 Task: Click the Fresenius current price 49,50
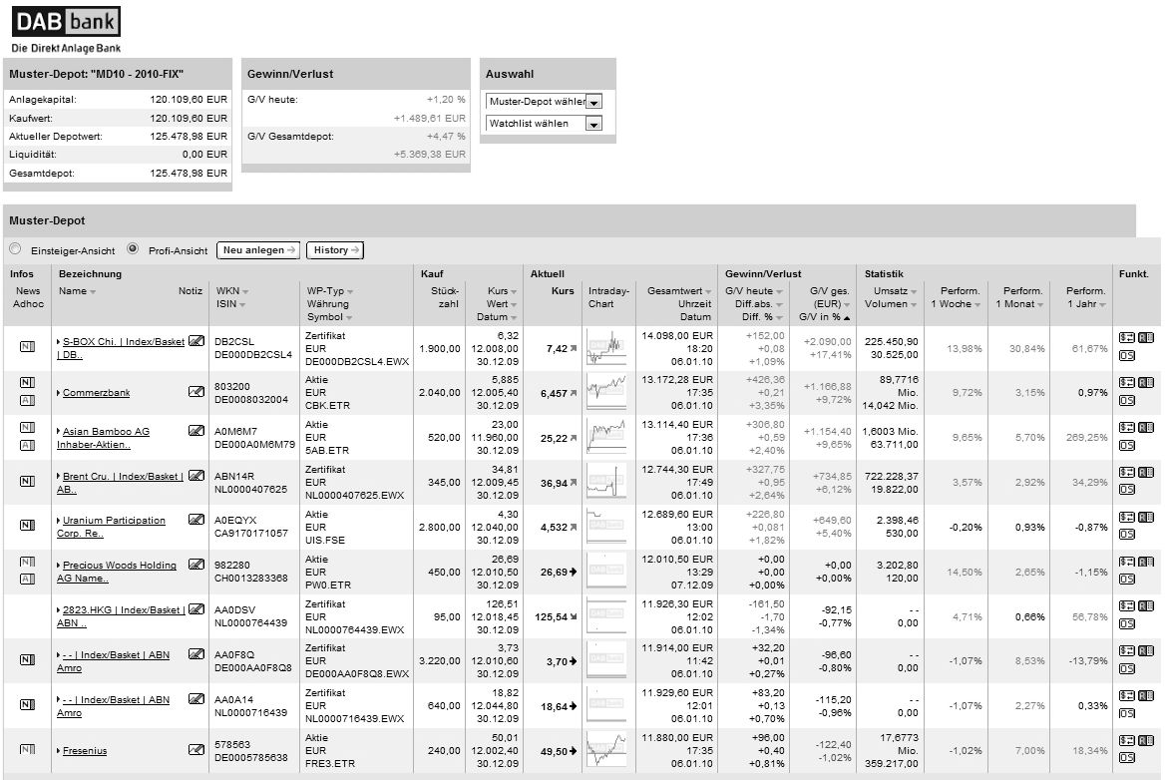pos(555,751)
